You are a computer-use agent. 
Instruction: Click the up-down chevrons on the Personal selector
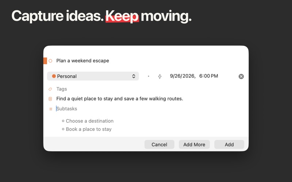(134, 76)
